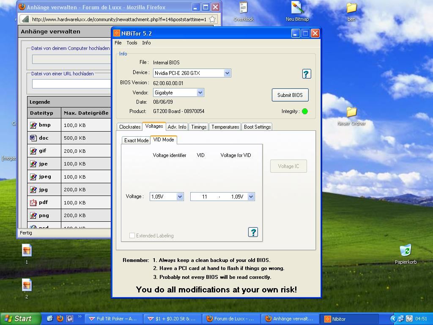Viewport: 433px width, 325px height.
Task: Switch to the Temperatures tab
Action: pos(225,127)
